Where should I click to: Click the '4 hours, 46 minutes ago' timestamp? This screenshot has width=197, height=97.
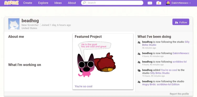[x=153, y=65]
